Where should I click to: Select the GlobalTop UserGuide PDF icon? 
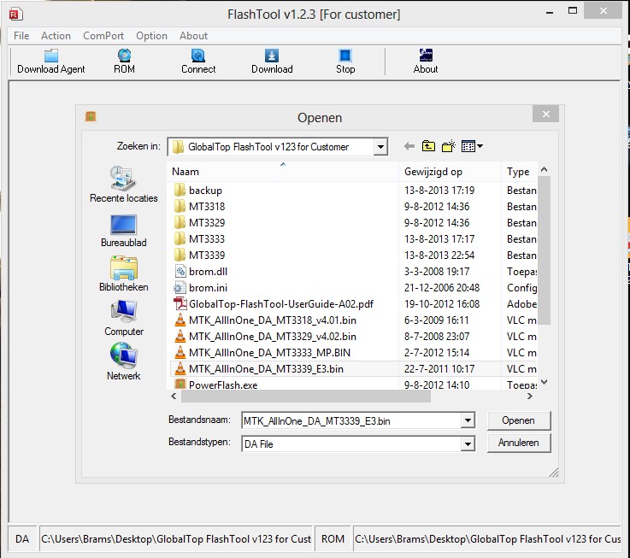pos(180,303)
